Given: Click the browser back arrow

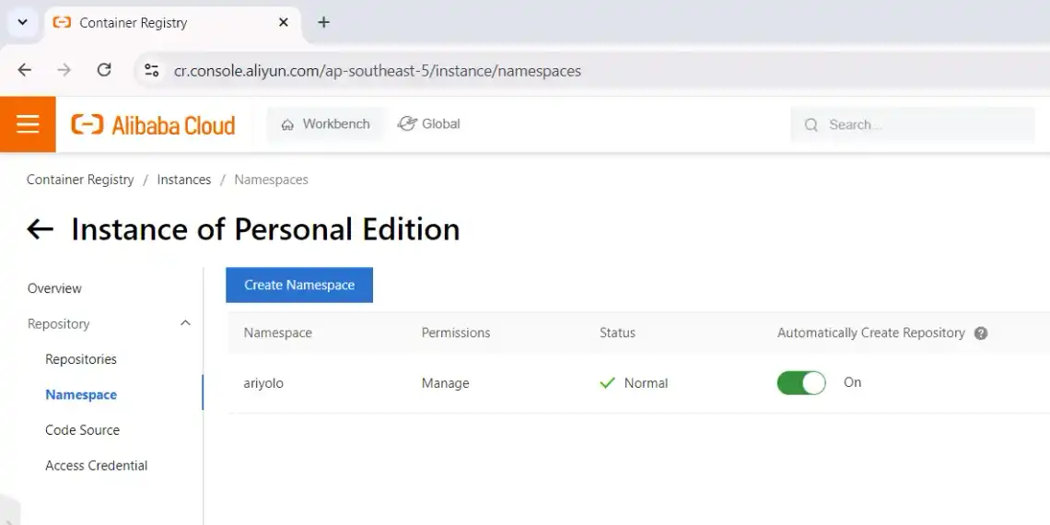Looking at the screenshot, I should pyautogui.click(x=25, y=70).
